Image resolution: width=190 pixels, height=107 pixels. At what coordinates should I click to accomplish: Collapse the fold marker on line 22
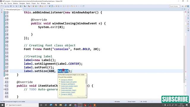coord(9,12)
